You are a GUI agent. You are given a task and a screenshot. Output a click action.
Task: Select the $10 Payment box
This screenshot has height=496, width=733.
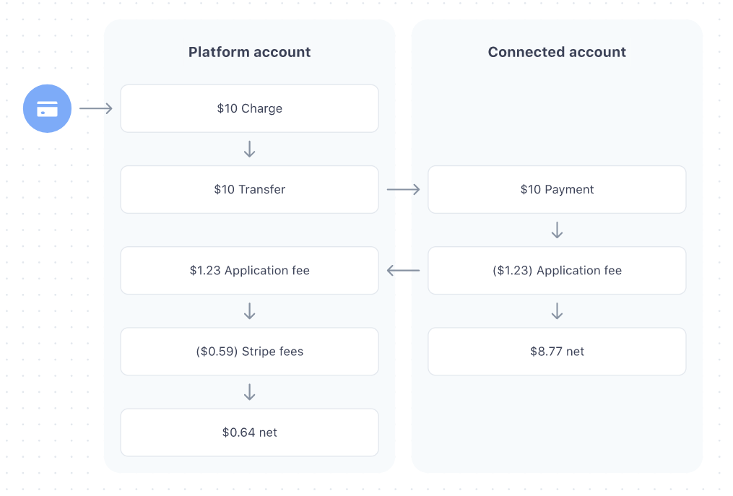[557, 189]
